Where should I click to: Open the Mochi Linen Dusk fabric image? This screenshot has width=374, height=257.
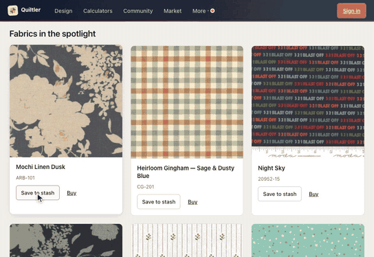[x=66, y=101]
